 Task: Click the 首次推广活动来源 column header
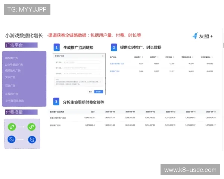click(x=57, y=112)
